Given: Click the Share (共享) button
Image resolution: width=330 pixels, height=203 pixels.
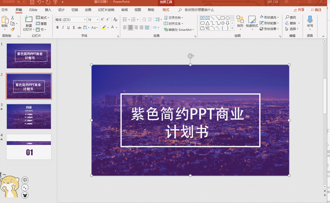Looking at the screenshot, I should (x=299, y=10).
